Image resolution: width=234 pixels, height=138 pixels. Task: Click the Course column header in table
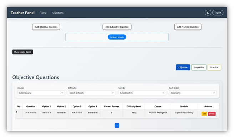pos(158,107)
